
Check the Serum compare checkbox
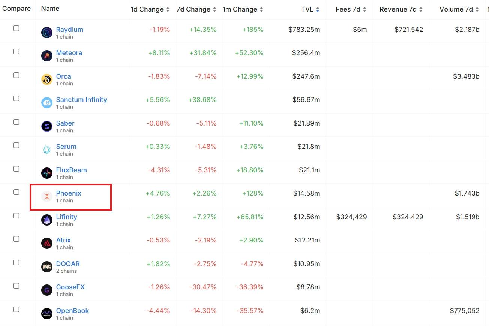16,145
